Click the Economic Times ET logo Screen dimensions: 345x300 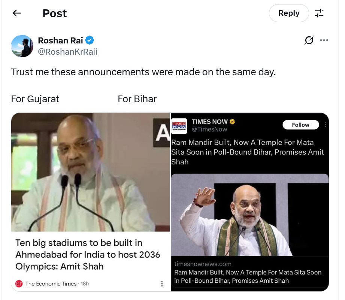[x=19, y=284]
